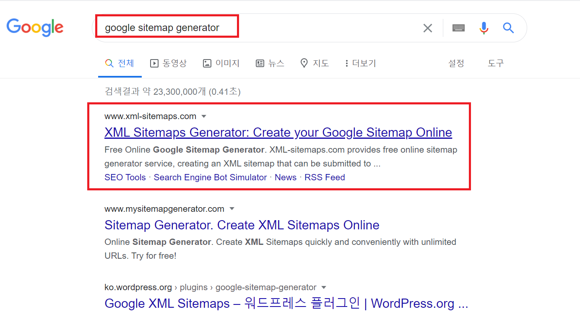The image size is (580, 317).
Task: Expand dropdown arrow next to www.xml-sitemaps.com
Action: coord(204,116)
